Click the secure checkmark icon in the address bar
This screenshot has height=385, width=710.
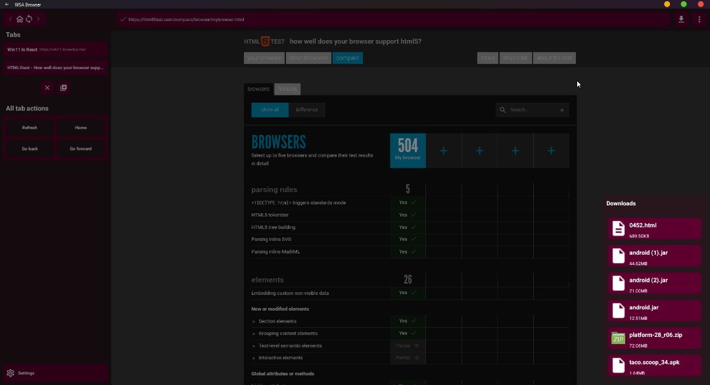tap(123, 20)
